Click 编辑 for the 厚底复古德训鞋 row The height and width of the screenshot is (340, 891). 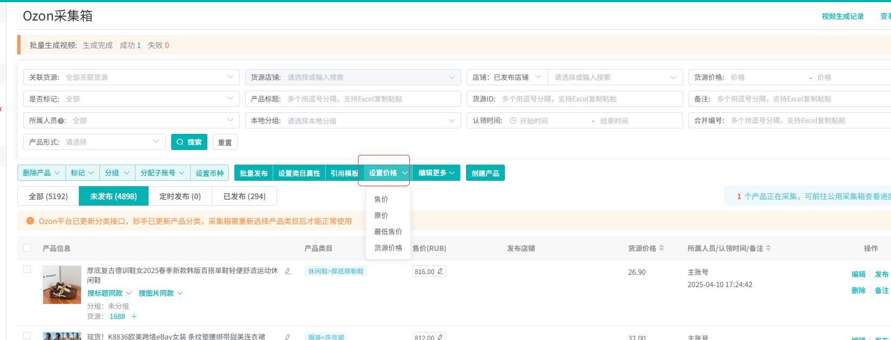coord(859,274)
